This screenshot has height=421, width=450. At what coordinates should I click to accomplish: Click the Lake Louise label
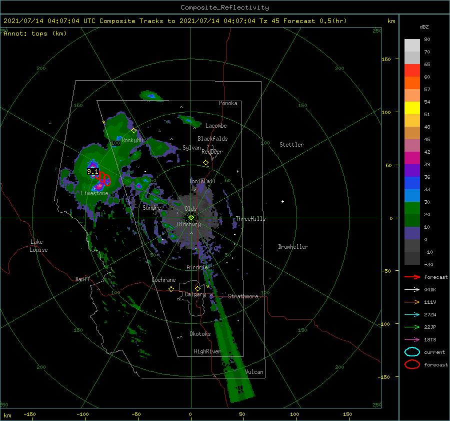tap(38, 246)
